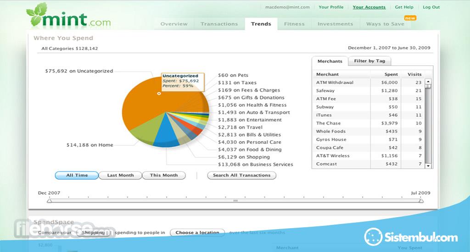Viewport: 470px width, 252px height.
Task: Click the macdemo@mint.com email text
Action: 287,7
